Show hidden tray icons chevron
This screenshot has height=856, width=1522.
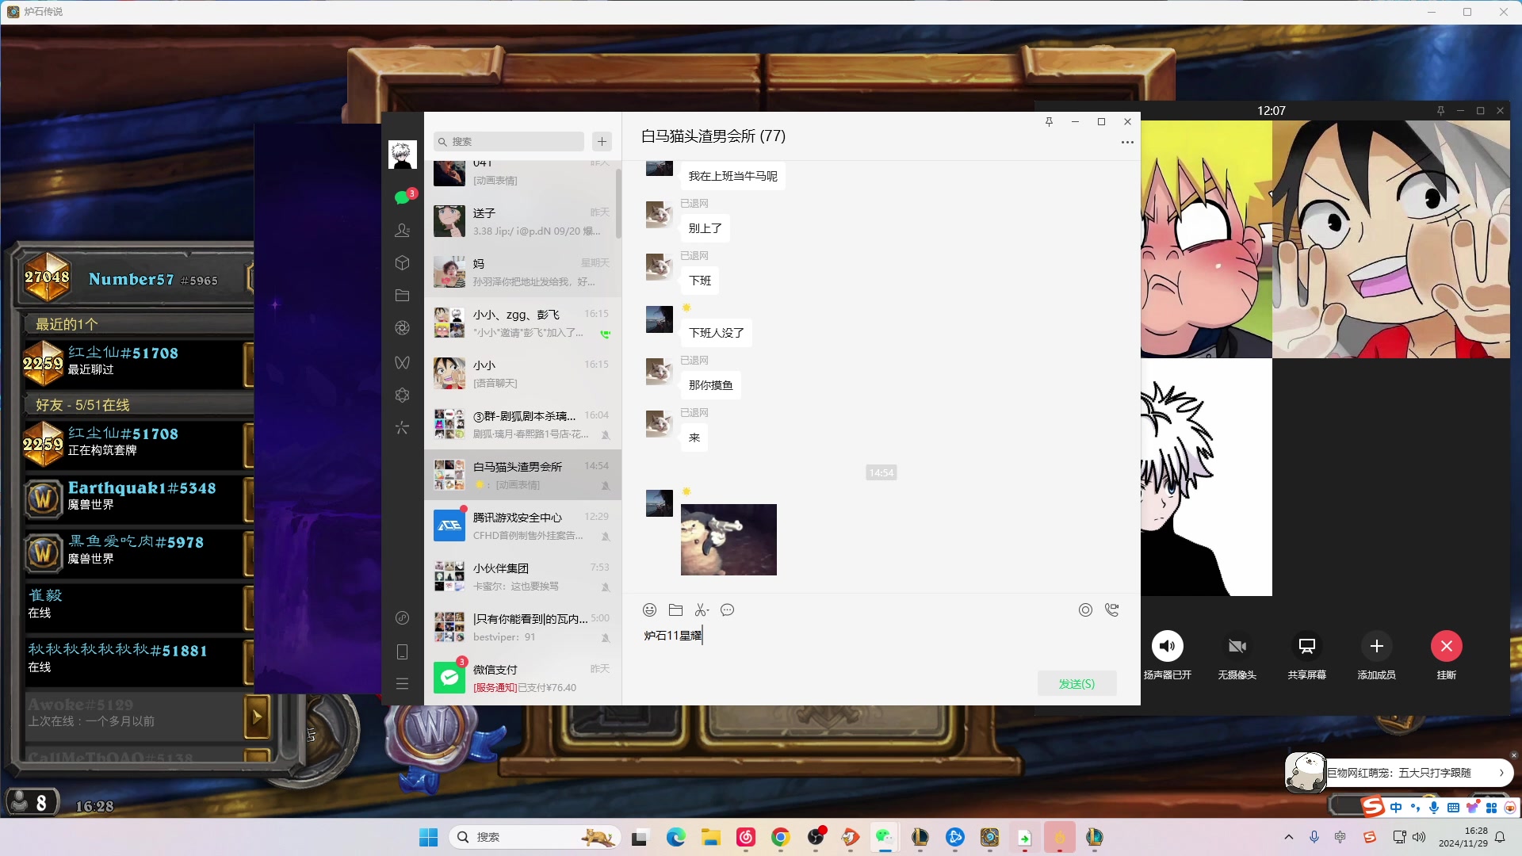1289,837
